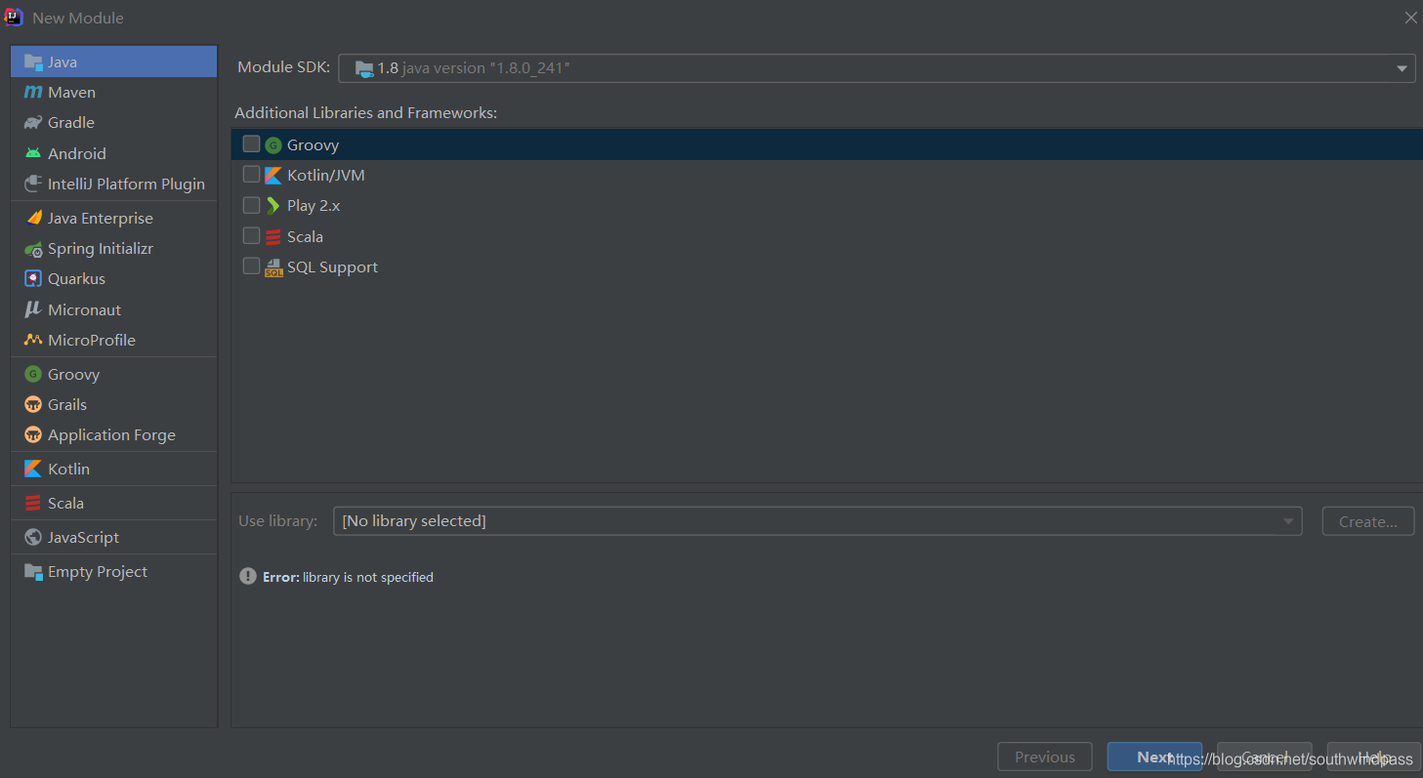1423x778 pixels.
Task: Click the Maven 'm' icon
Action: [33, 92]
